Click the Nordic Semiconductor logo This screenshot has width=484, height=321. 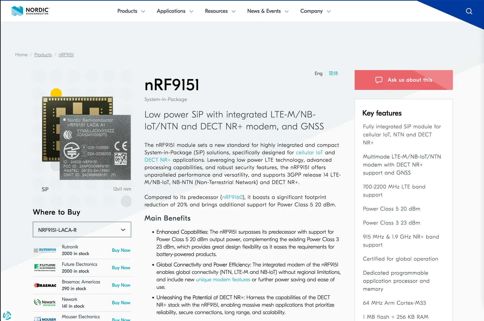(x=30, y=11)
